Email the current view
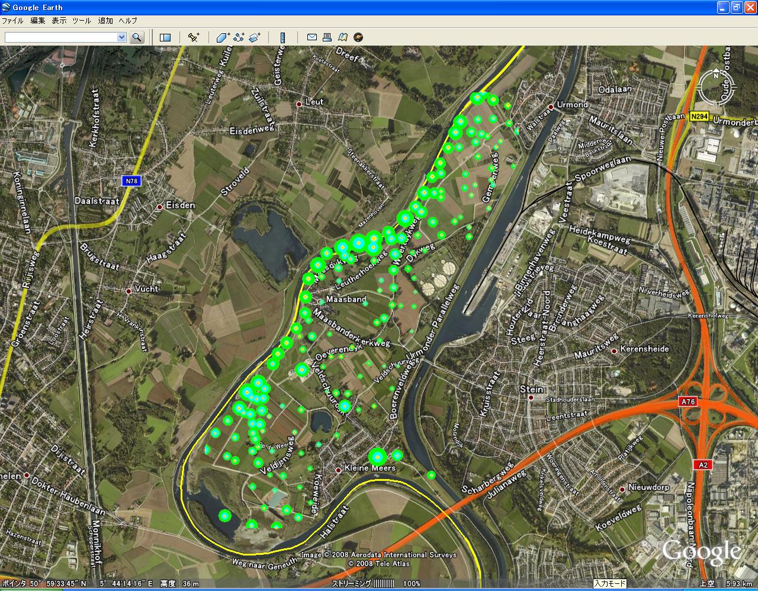Image resolution: width=758 pixels, height=591 pixels. (x=311, y=37)
